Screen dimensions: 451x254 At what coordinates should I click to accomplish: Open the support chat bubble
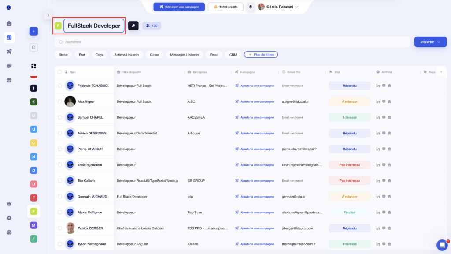coord(442,245)
